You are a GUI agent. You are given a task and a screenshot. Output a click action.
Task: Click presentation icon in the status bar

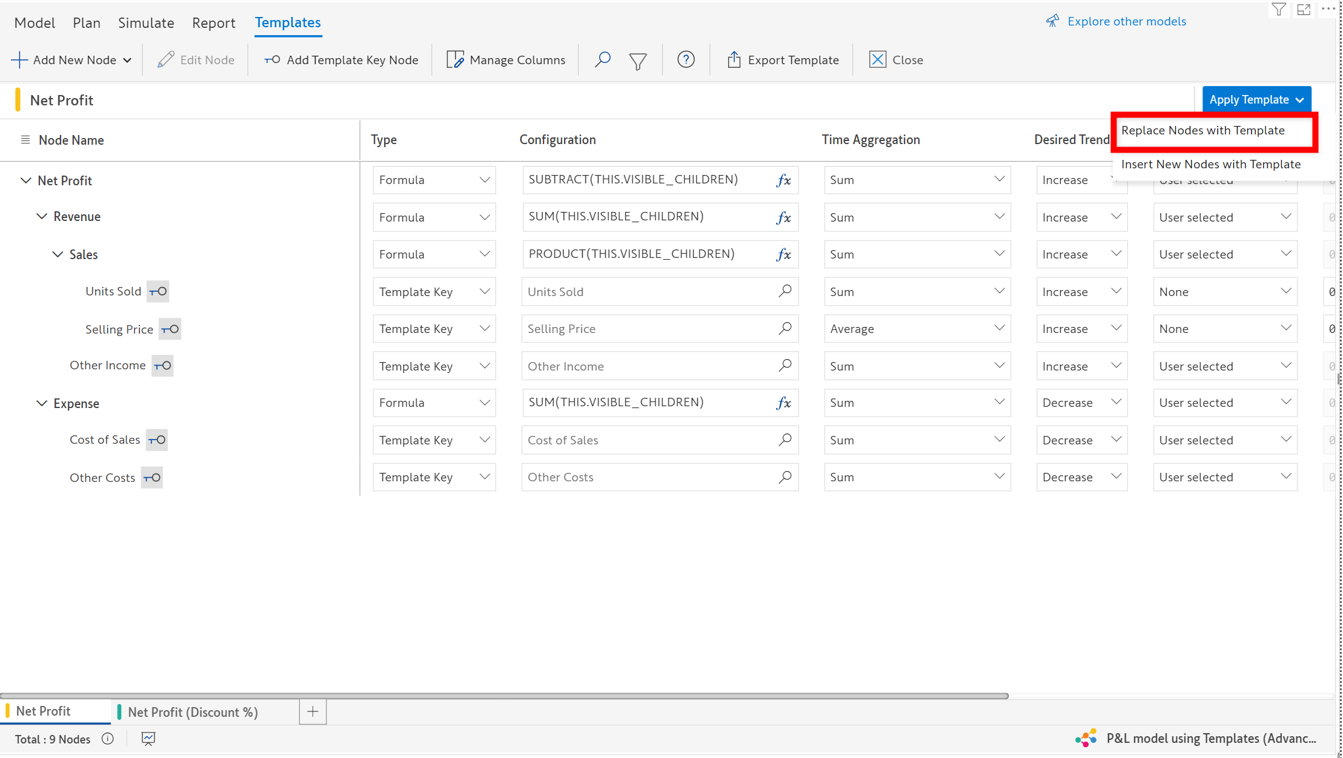(x=148, y=739)
